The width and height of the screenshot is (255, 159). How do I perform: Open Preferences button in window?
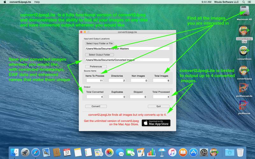coord(96,66)
